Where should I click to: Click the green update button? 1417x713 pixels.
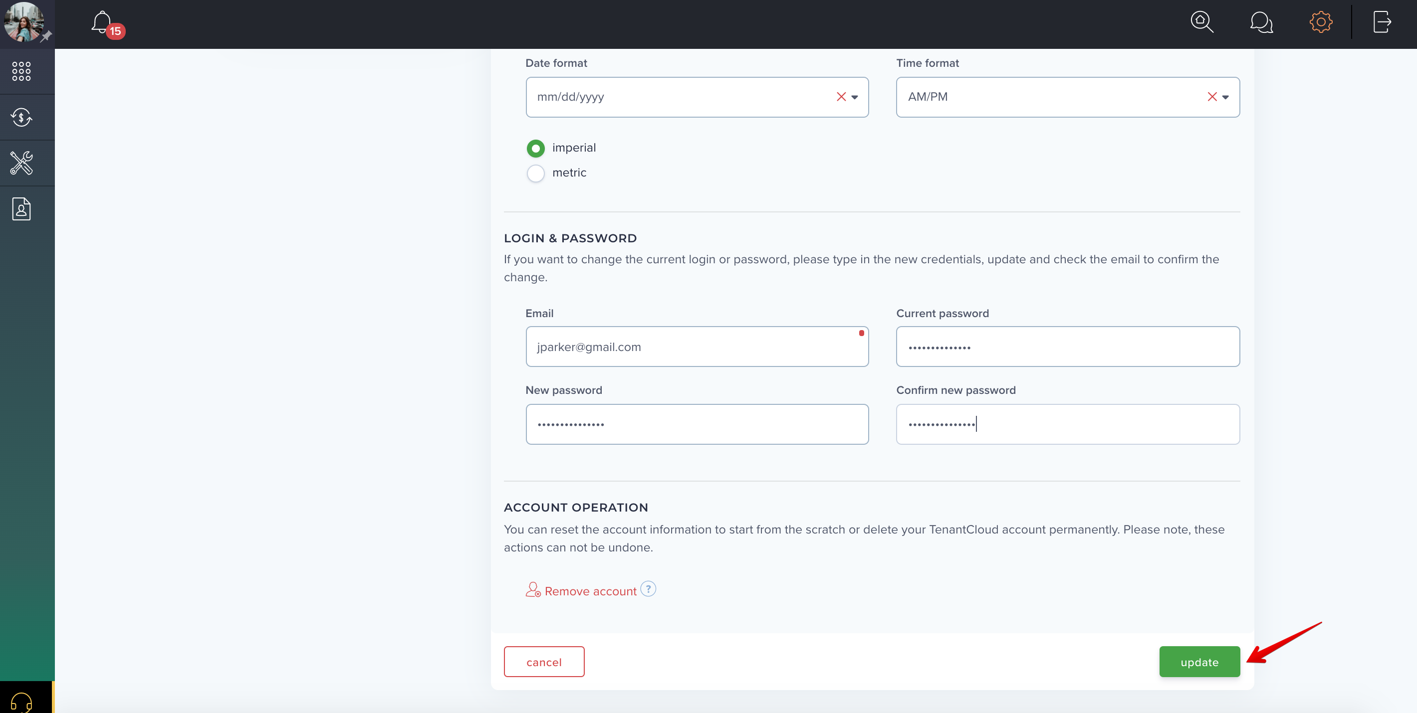[1199, 662]
